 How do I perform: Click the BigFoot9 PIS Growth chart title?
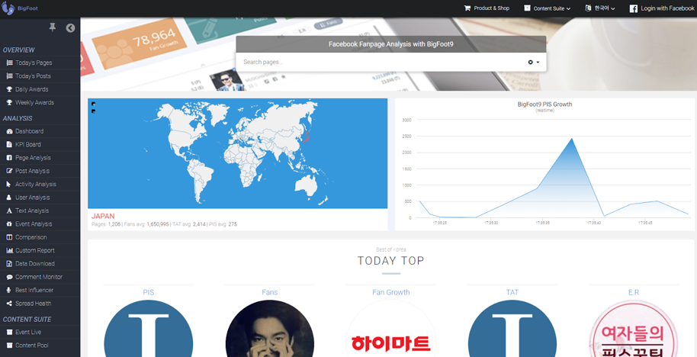click(x=544, y=105)
